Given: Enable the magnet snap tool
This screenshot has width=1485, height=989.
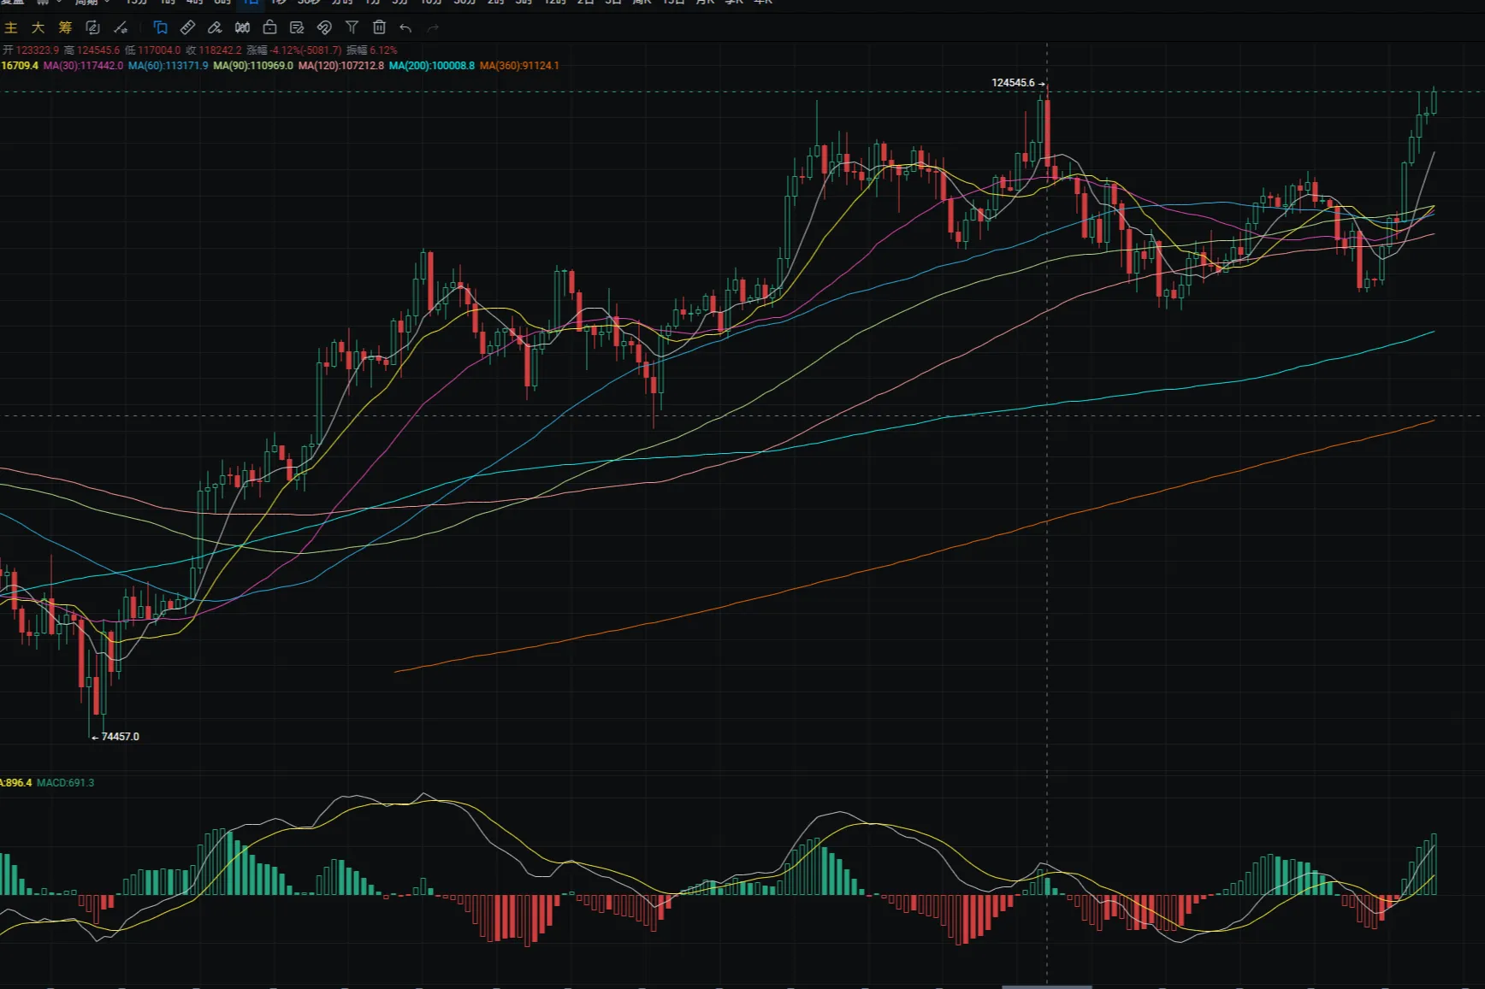Looking at the screenshot, I should (324, 27).
